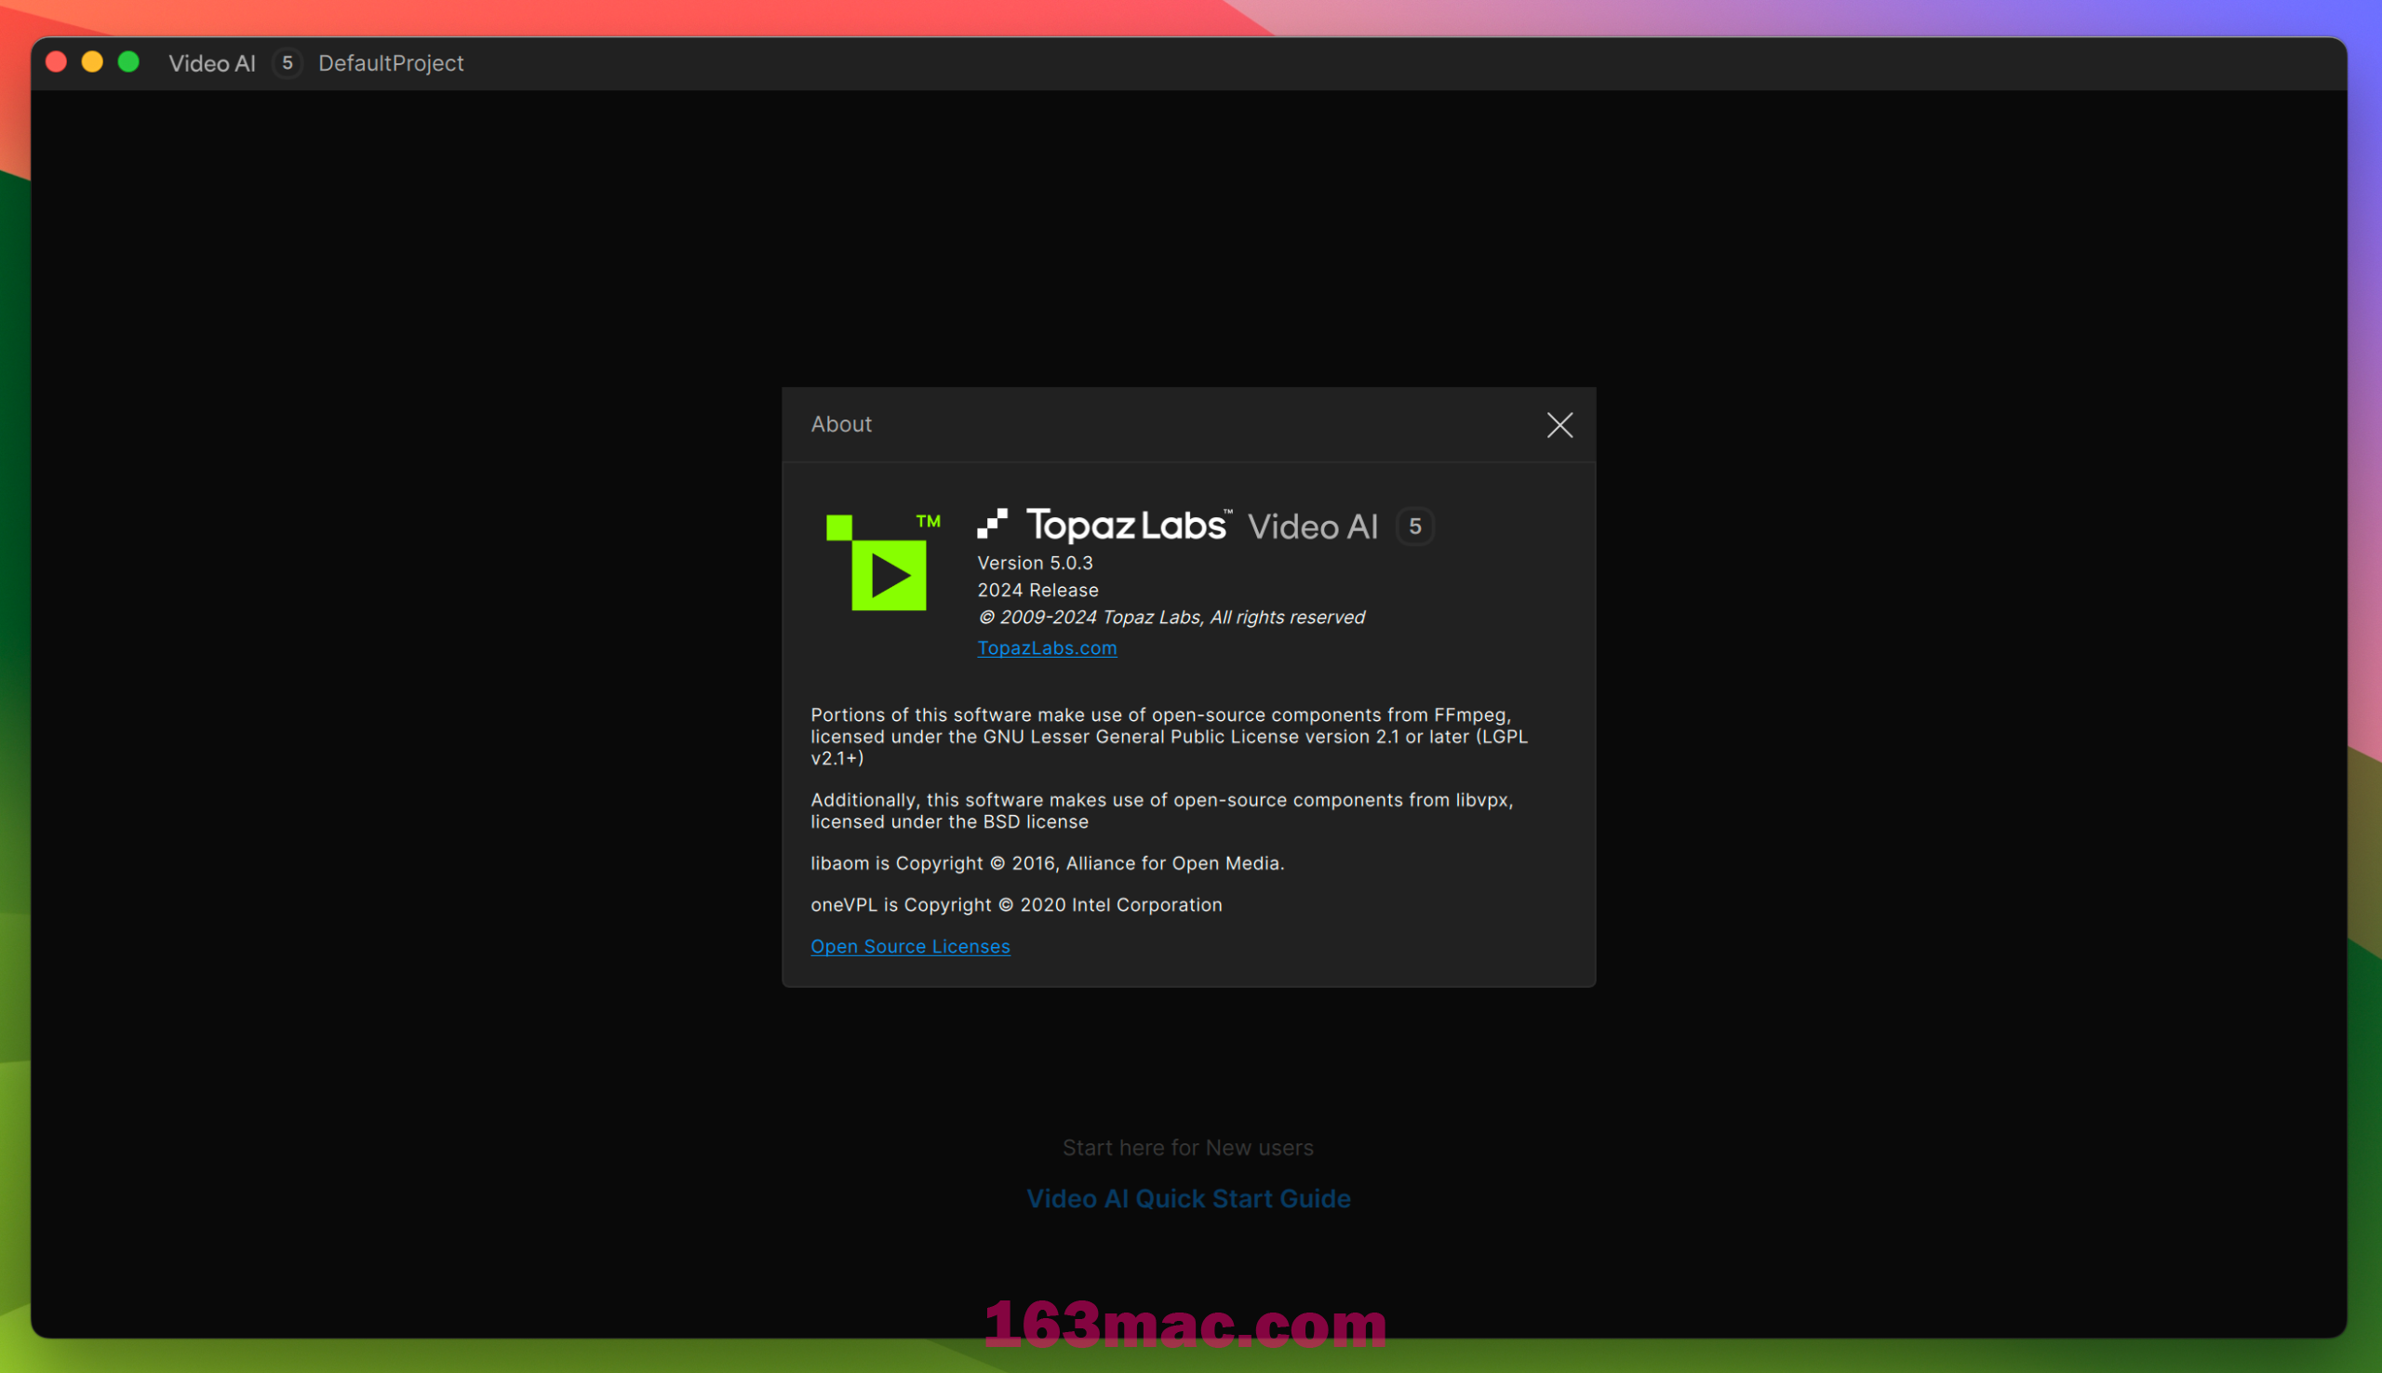
Task: Open the Open Source Licenses link
Action: click(x=910, y=946)
